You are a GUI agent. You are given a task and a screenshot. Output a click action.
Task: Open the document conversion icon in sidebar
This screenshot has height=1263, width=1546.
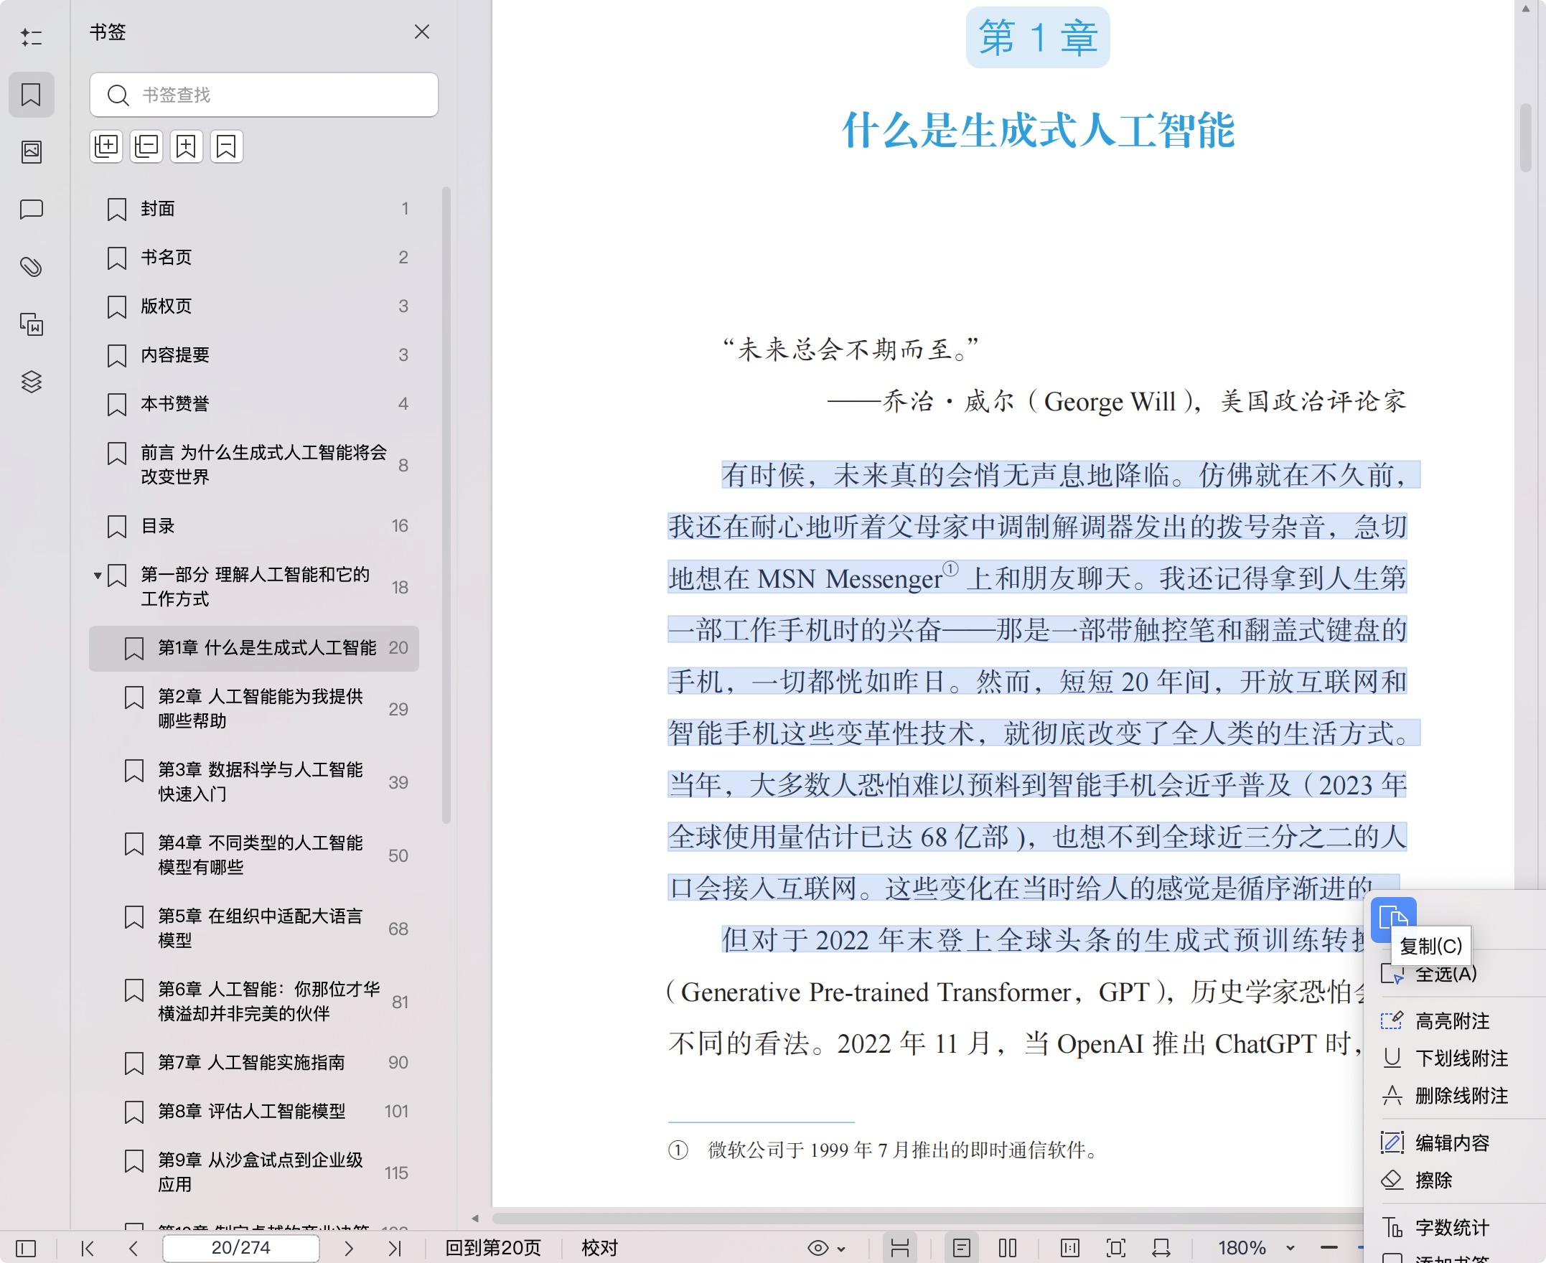32,324
